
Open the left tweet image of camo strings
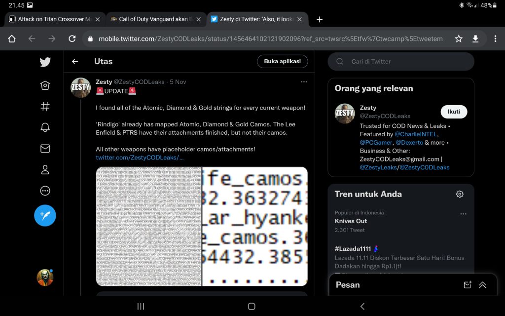click(148, 226)
